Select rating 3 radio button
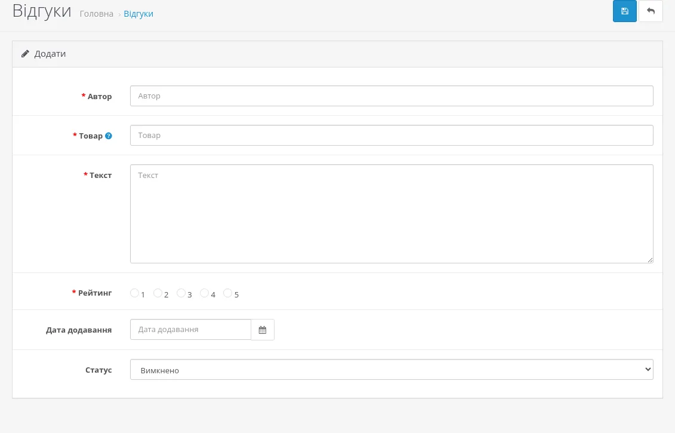Viewport: 675px width, 433px height. 181,293
